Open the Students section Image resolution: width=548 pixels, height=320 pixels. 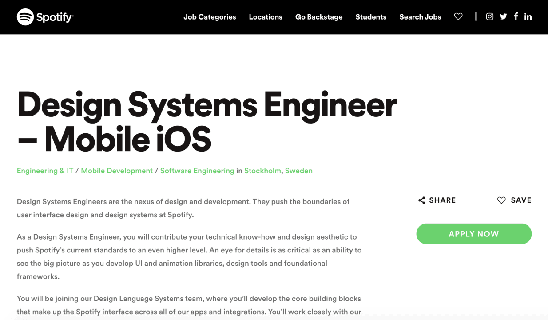pos(371,17)
